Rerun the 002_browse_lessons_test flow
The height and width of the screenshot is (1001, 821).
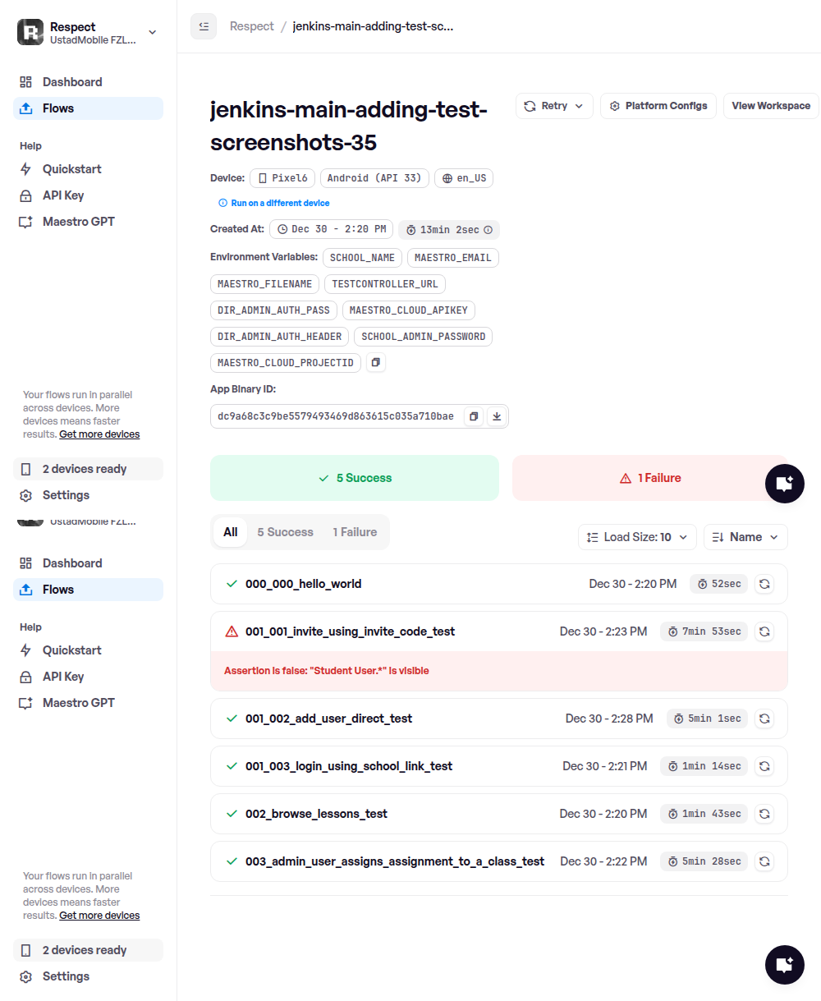pyautogui.click(x=764, y=814)
